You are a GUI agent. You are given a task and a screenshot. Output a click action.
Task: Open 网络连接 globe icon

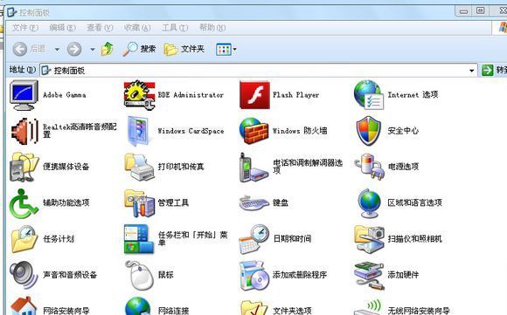[138, 306]
